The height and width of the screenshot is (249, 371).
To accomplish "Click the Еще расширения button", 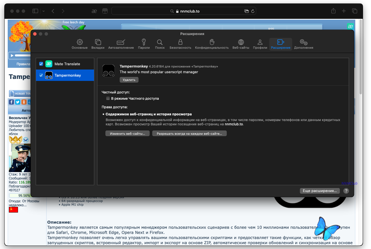I will pos(320,191).
